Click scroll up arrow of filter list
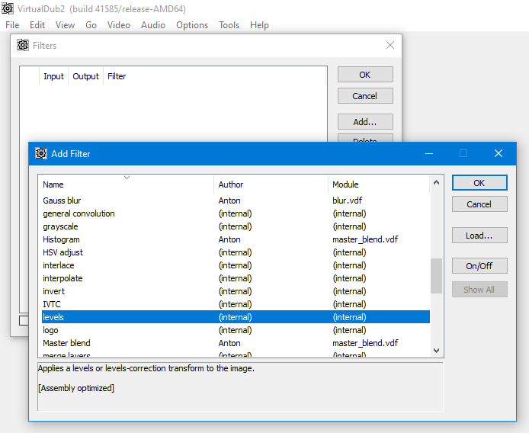529x433 pixels. (436, 183)
